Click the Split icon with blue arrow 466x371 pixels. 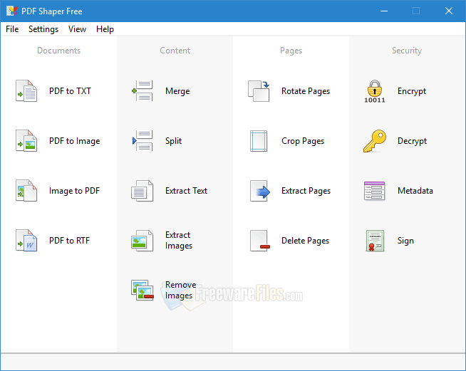143,141
